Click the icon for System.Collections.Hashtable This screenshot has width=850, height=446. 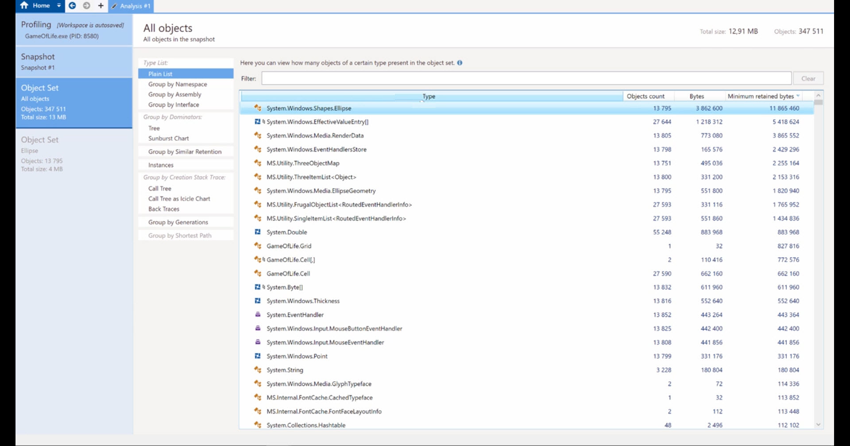pyautogui.click(x=258, y=425)
